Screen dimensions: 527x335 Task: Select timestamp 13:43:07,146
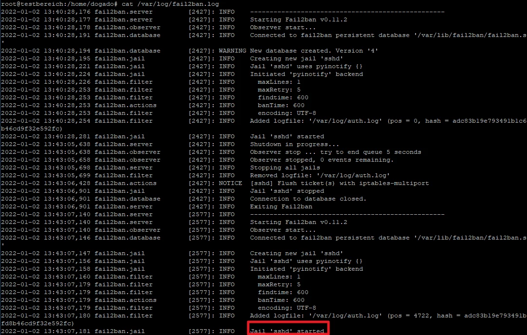point(67,238)
